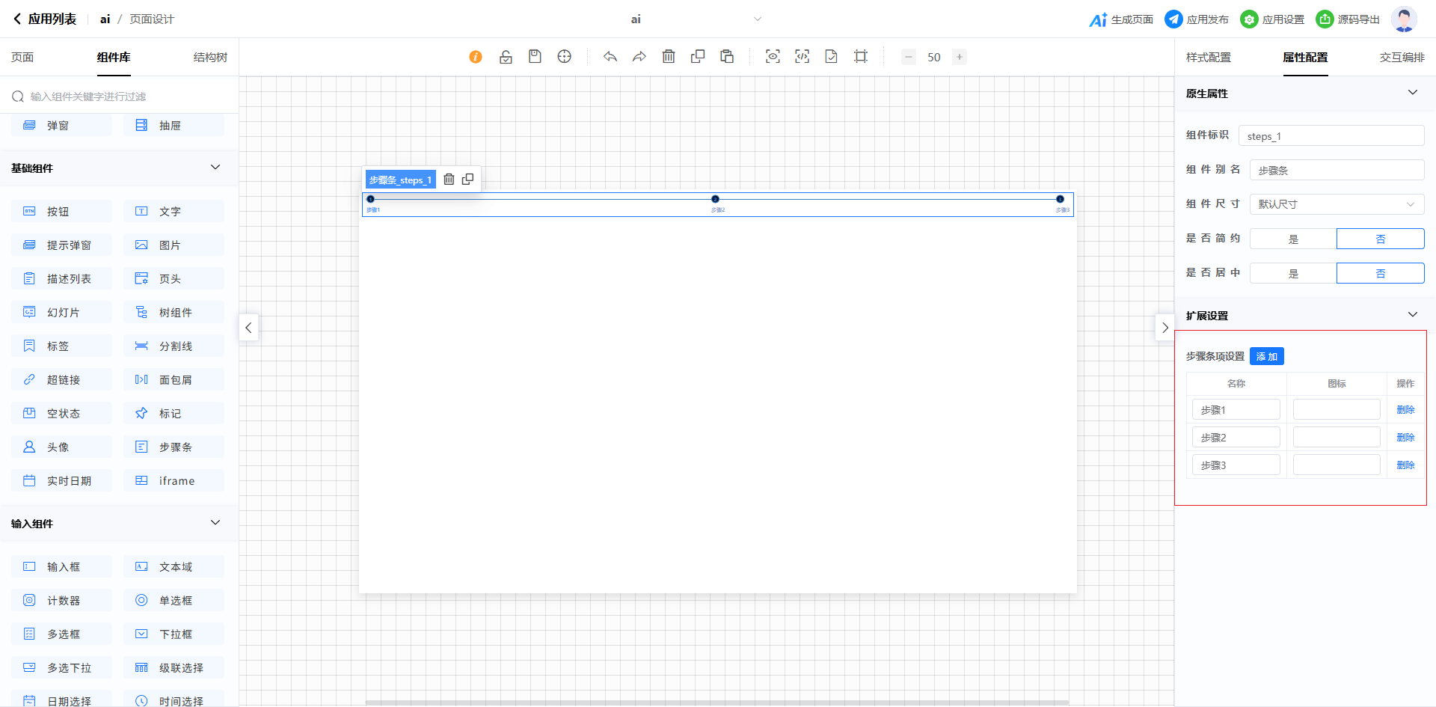This screenshot has height=707, width=1436.
Task: Click the orange info icon
Action: coord(476,57)
